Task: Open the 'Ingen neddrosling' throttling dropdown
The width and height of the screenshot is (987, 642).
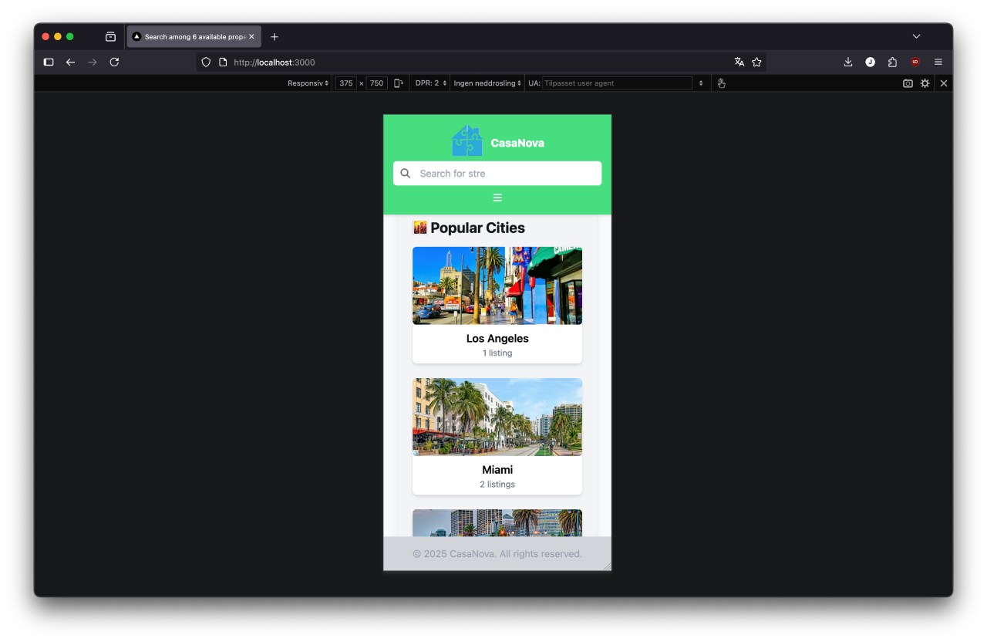Action: coord(487,83)
